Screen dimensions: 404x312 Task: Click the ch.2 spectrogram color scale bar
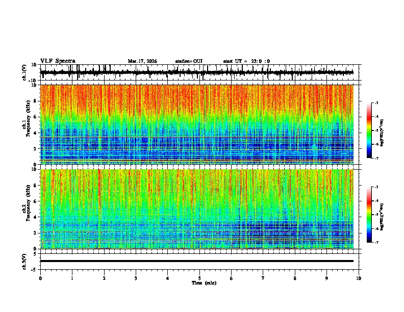[x=369, y=215]
